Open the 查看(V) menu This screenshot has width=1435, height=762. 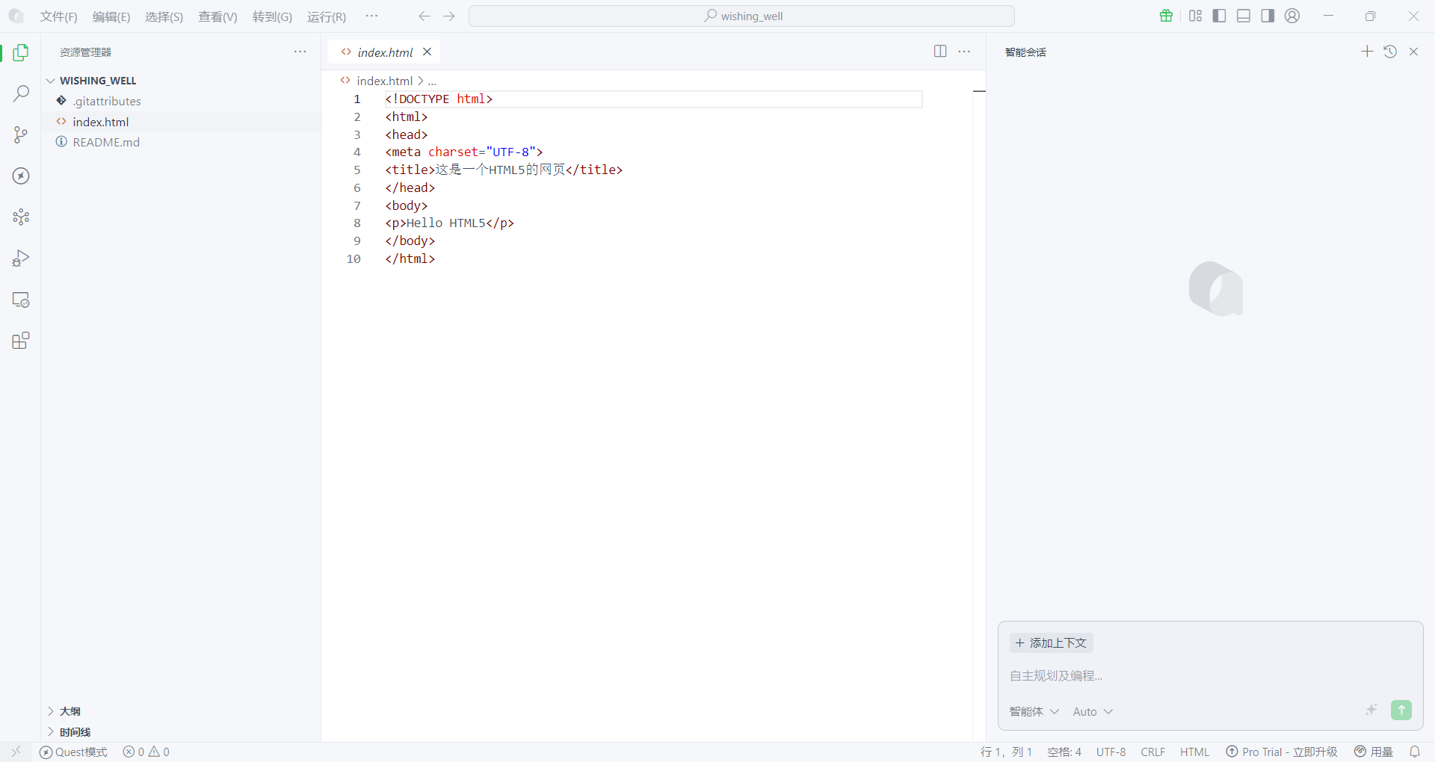coord(217,16)
